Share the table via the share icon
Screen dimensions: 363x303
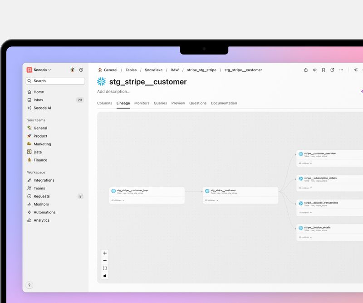point(306,70)
